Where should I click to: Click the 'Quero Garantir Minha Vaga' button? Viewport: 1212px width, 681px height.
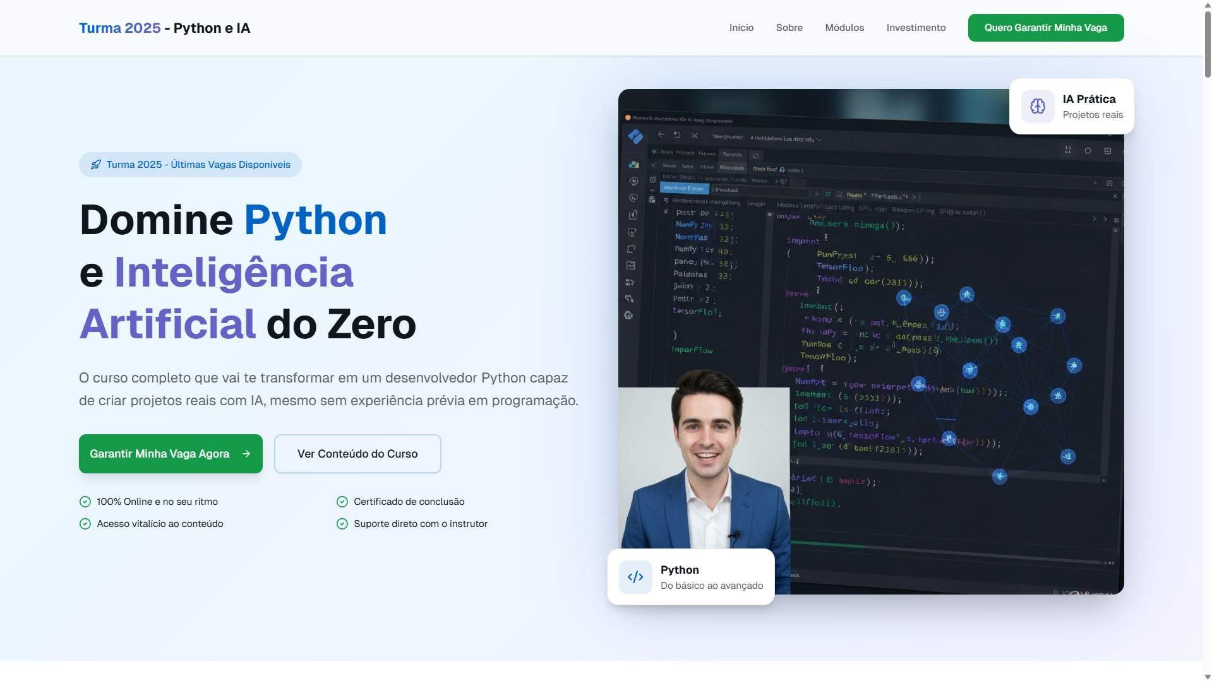click(1045, 27)
